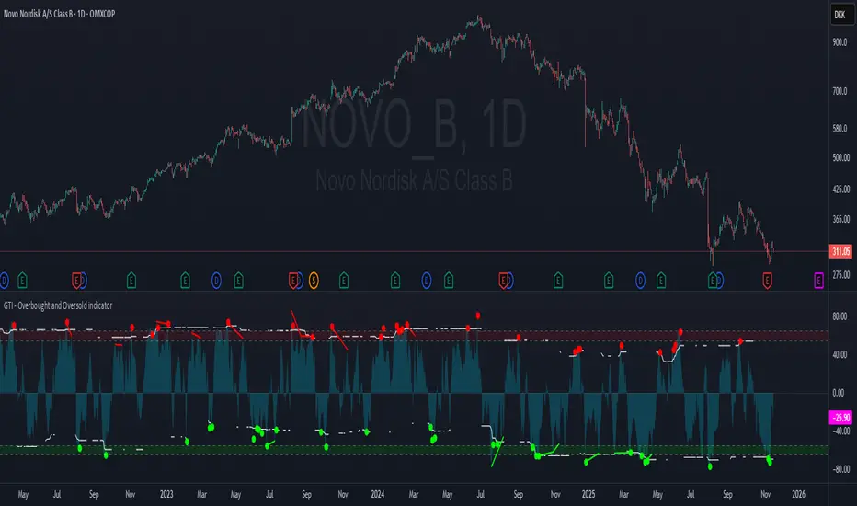The height and width of the screenshot is (506, 857).
Task: Open the magenta upcoming earnings marker
Action: click(818, 282)
